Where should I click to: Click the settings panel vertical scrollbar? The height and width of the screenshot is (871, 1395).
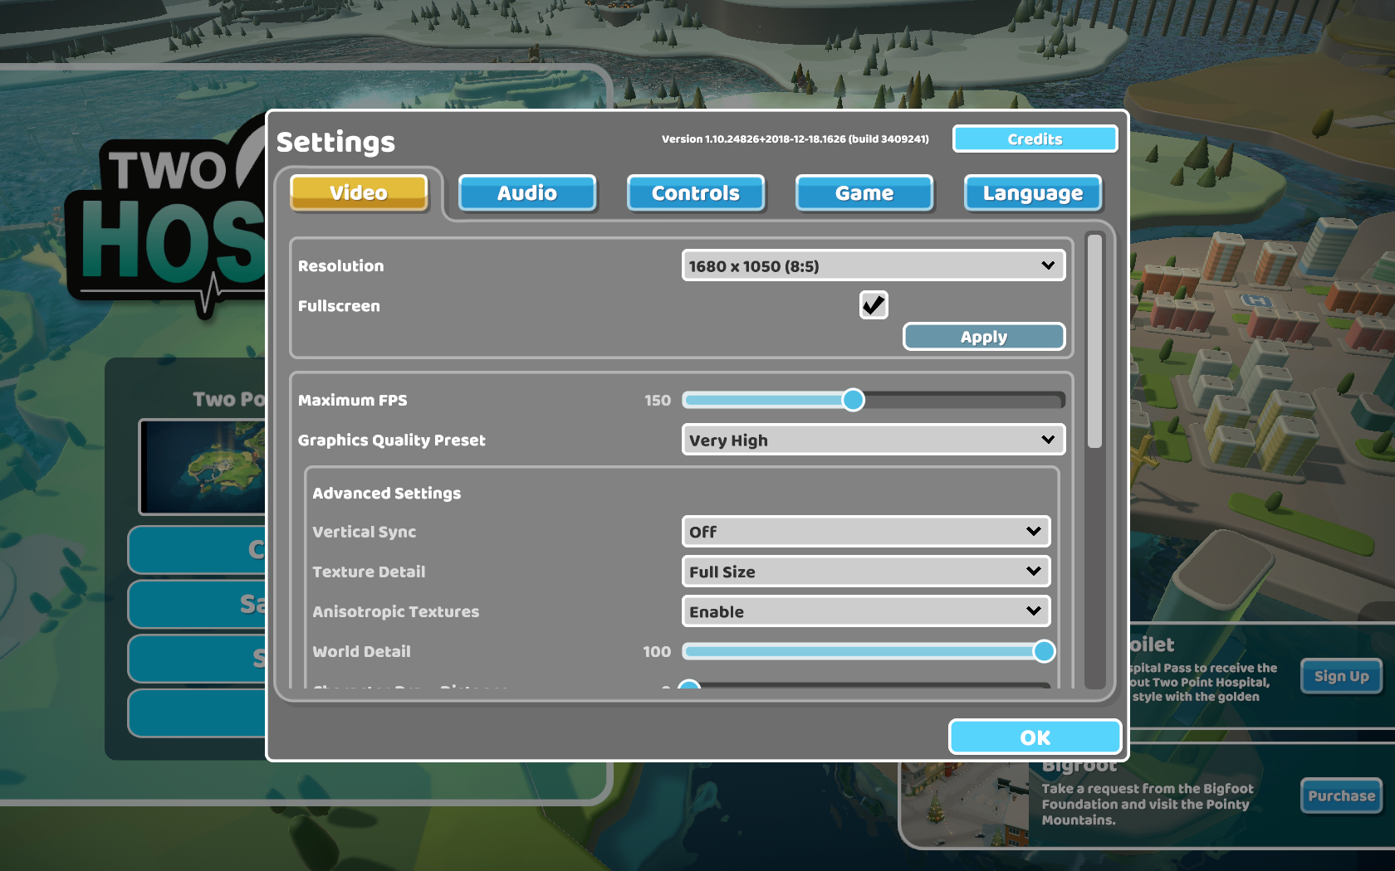1094,342
